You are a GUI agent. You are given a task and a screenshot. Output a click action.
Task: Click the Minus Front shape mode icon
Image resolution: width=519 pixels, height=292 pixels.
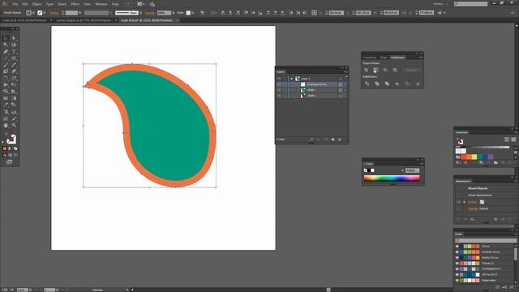(x=375, y=70)
